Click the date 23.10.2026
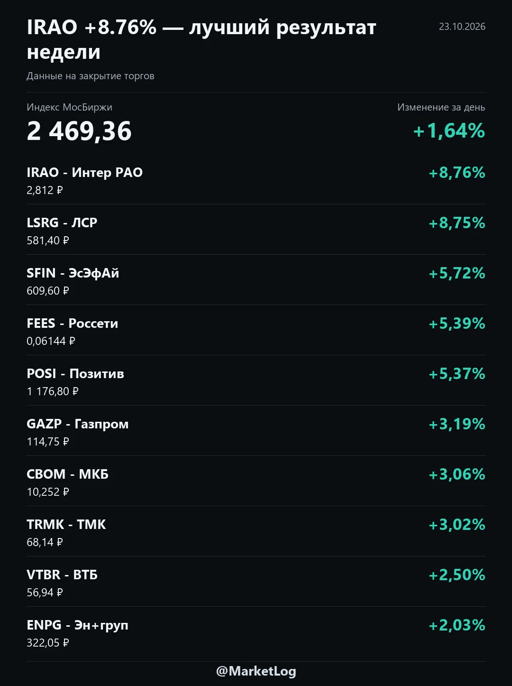This screenshot has height=686, width=512. click(x=462, y=27)
